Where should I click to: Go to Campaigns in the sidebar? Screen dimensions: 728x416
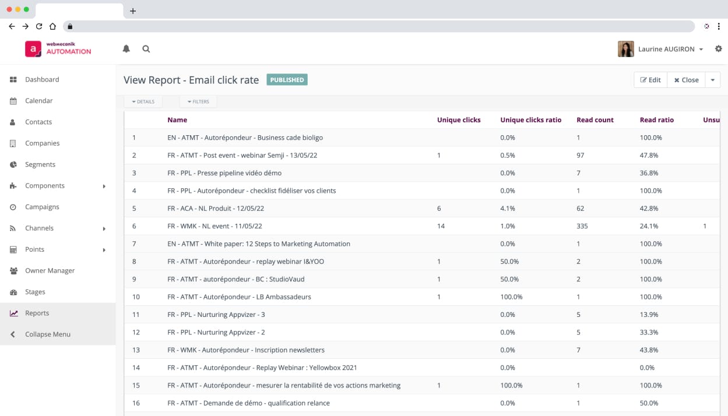pos(42,207)
